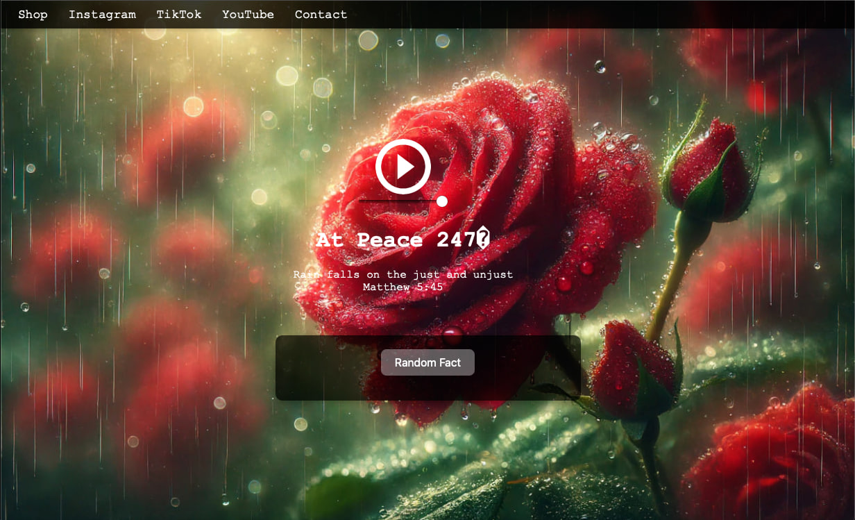Viewport: 855px width, 520px height.
Task: Click the diamond question-mark glyph after 247
Action: click(483, 239)
